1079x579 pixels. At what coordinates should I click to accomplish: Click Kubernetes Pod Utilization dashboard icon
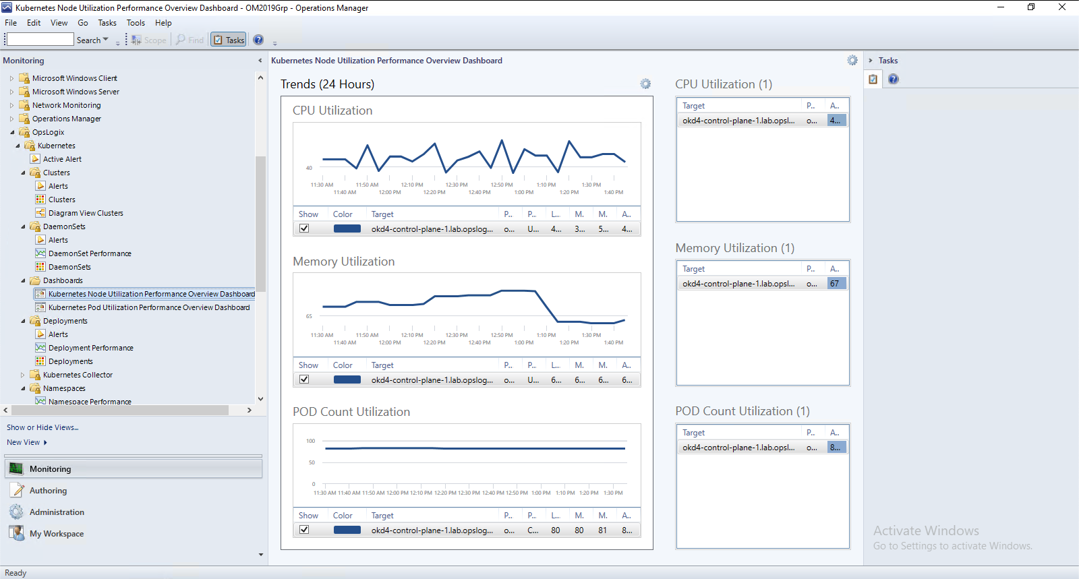40,307
